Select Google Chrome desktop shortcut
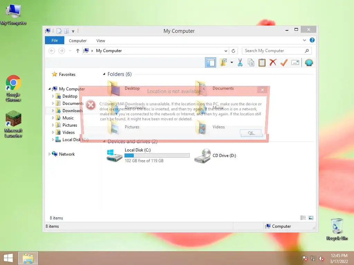The height and width of the screenshot is (265, 354). (13, 88)
